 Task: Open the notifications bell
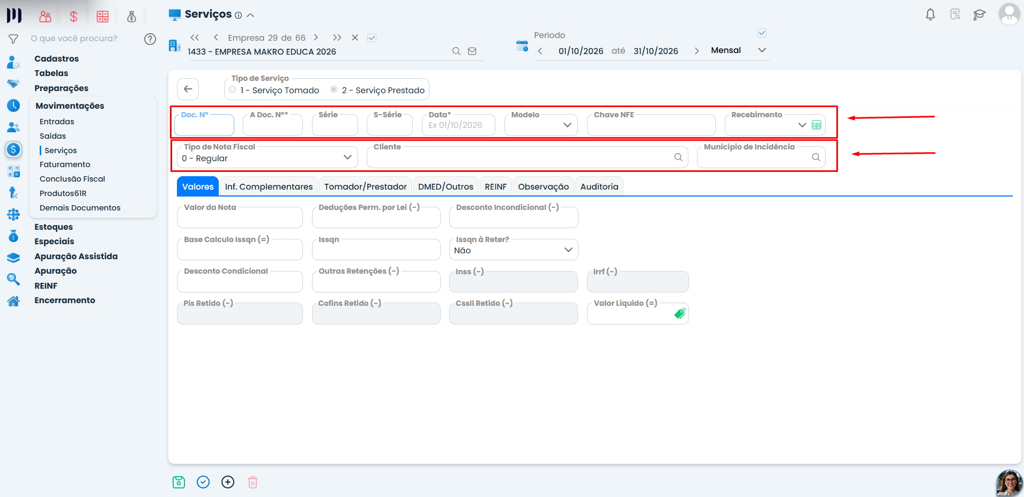(x=930, y=14)
